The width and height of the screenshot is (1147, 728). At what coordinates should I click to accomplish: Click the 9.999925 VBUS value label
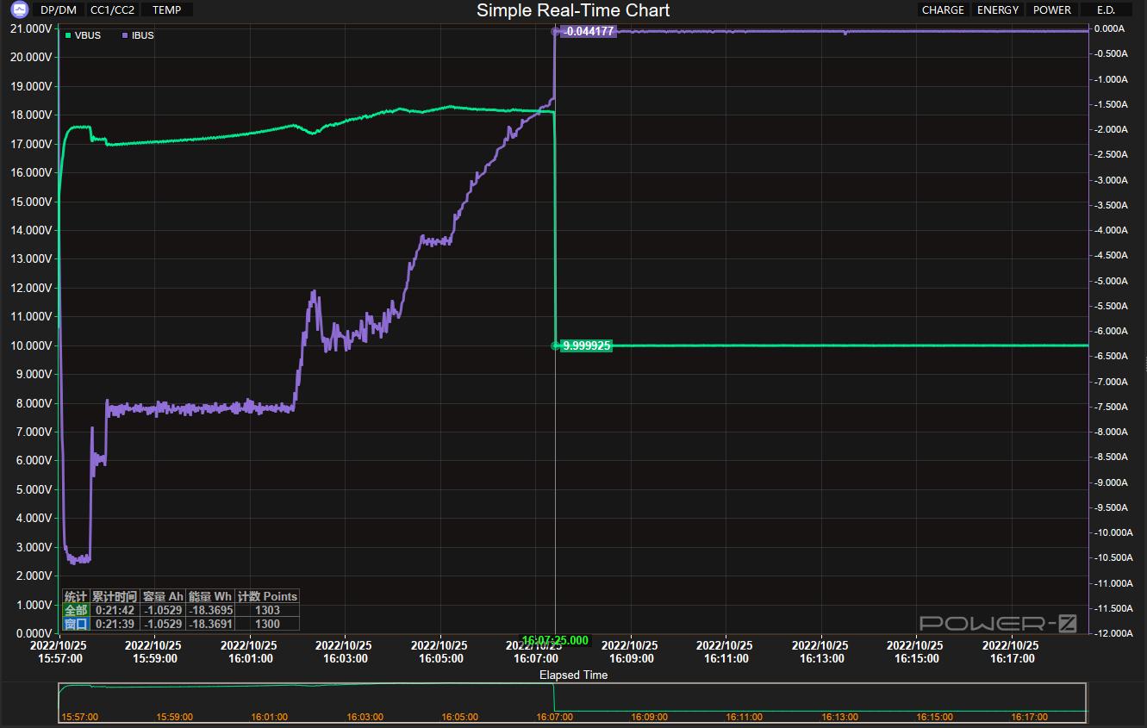pyautogui.click(x=586, y=345)
